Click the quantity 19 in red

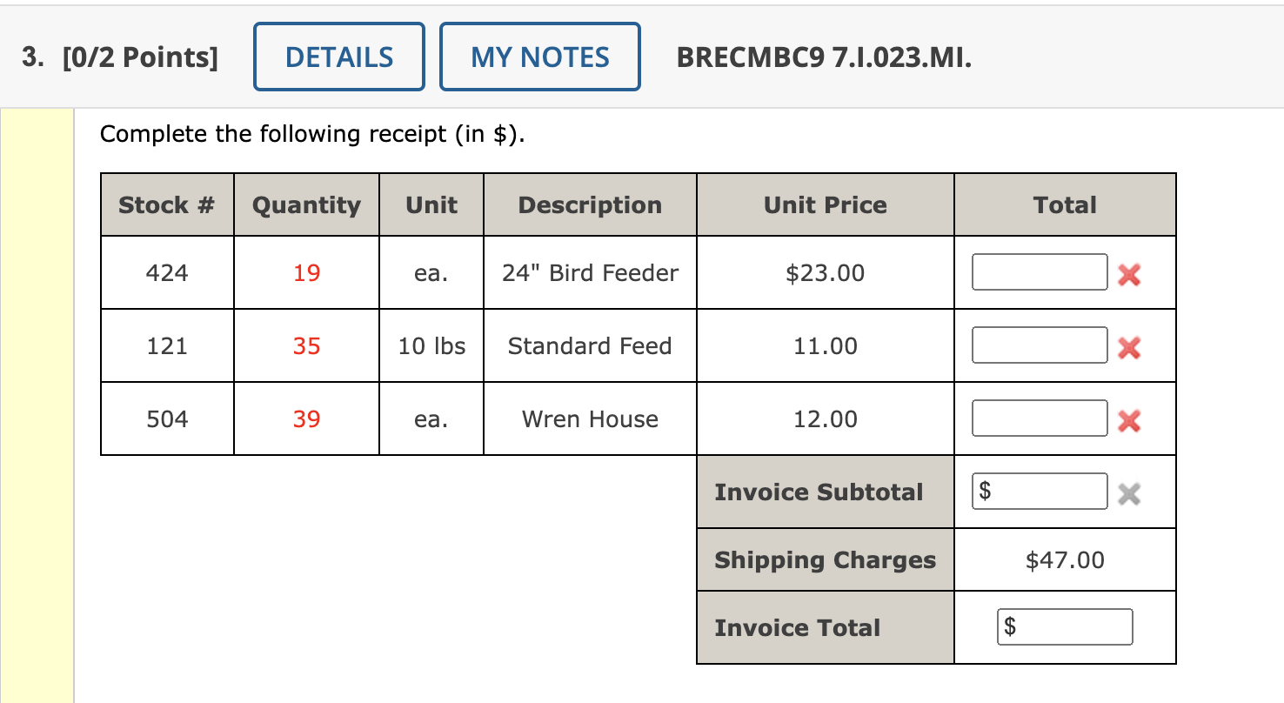pyautogui.click(x=306, y=273)
